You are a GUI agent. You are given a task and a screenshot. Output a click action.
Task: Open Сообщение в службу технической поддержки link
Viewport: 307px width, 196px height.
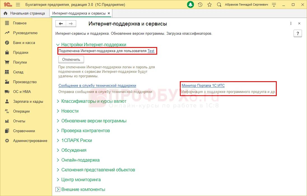tap(97, 86)
